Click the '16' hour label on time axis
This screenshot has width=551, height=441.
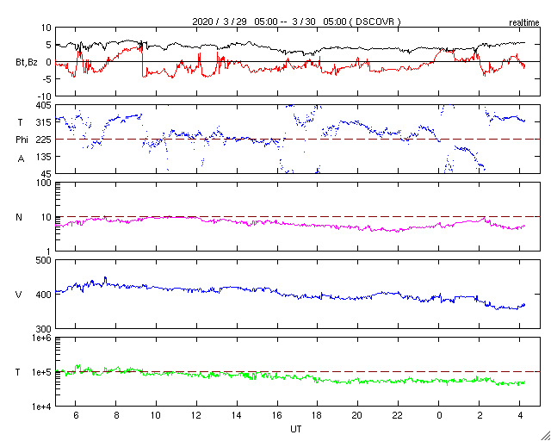277,416
